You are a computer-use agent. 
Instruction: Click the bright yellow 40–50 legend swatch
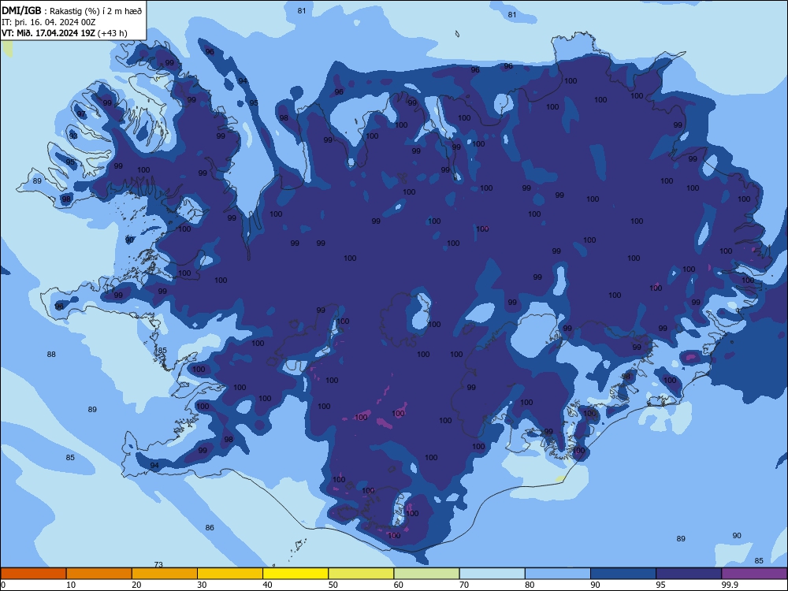pyautogui.click(x=295, y=574)
